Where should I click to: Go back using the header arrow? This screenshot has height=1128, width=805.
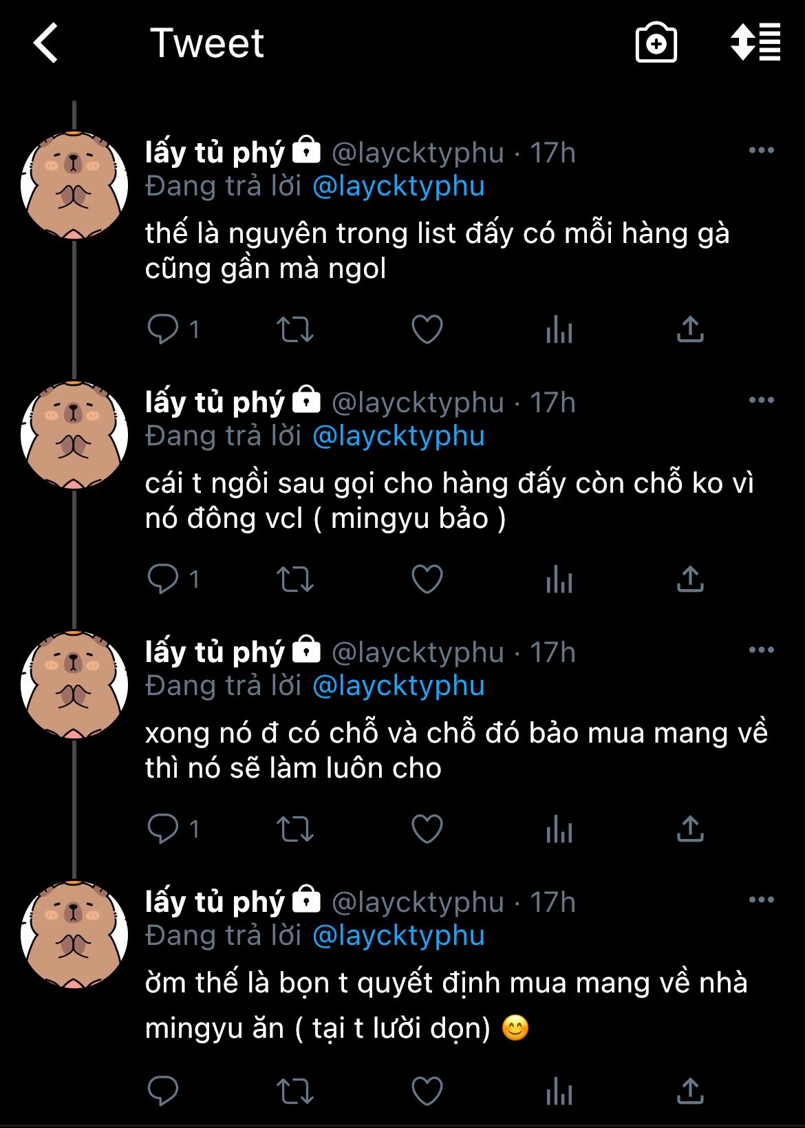pyautogui.click(x=45, y=43)
